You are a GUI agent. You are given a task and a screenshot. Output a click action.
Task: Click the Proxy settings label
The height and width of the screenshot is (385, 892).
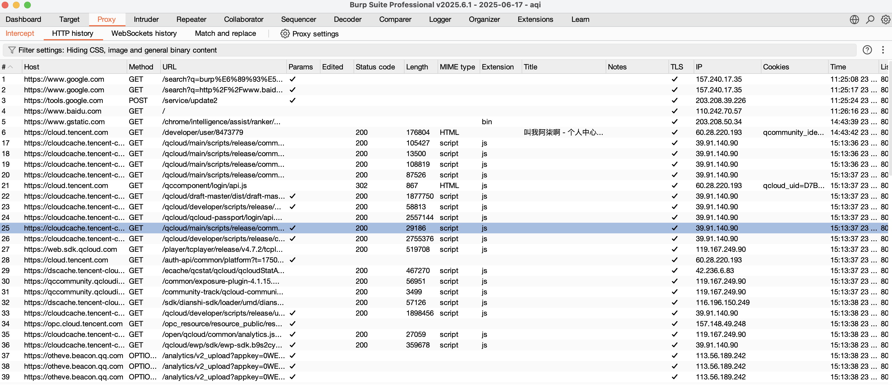point(315,34)
